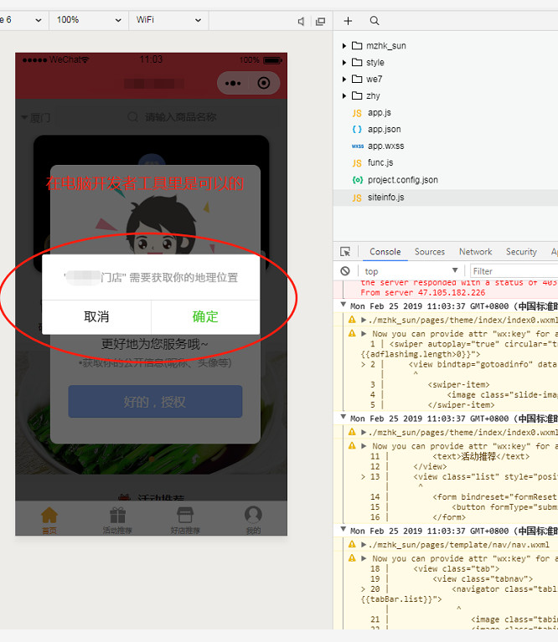Switch to the Security tab

click(x=521, y=252)
